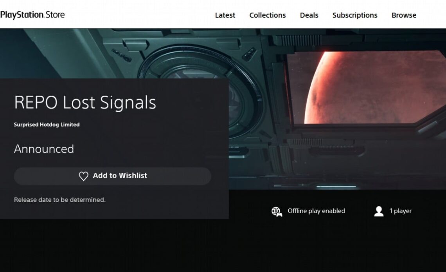The height and width of the screenshot is (272, 446).
Task: Open the Browse menu
Action: point(403,15)
